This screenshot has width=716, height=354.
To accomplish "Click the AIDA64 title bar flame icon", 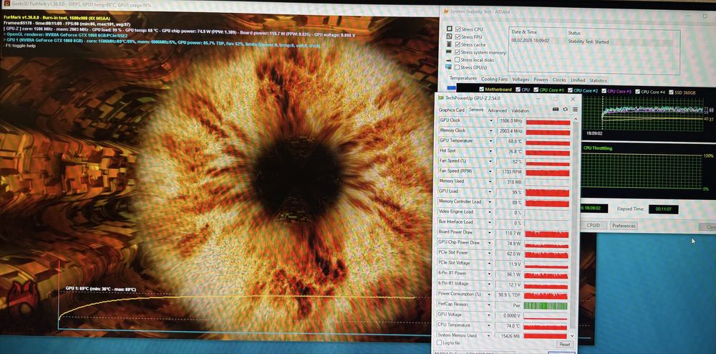I will pyautogui.click(x=445, y=11).
